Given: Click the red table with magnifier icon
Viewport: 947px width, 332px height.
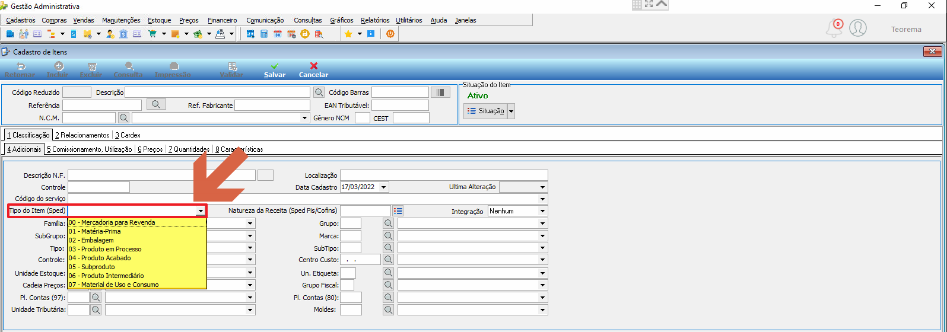Looking at the screenshot, I should (x=319, y=34).
